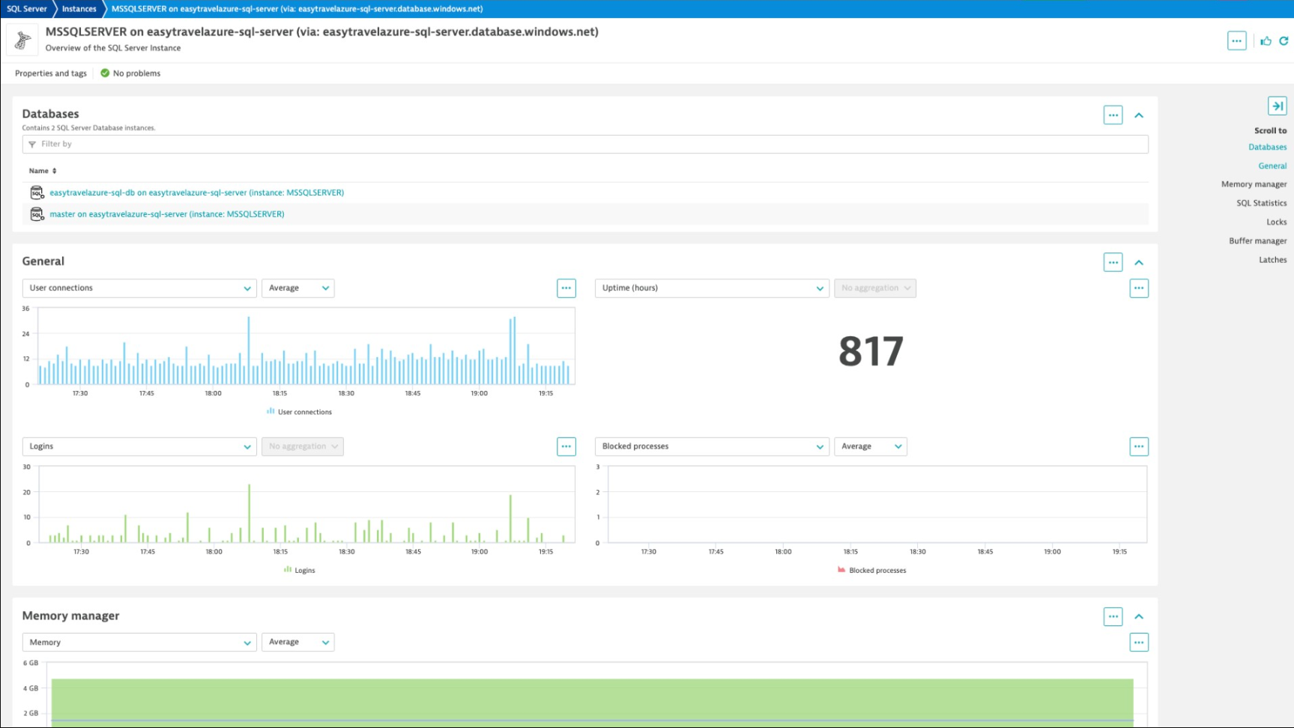Open Memory manager section options menu
1294x728 pixels.
coord(1113,616)
